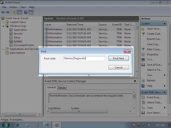This screenshot has height=128, width=171.
Task: Click the Filter Current Log funnel icon
Action: 143,49
